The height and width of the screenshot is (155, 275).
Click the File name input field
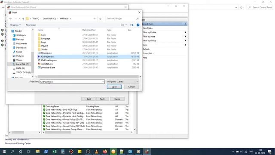tap(70, 82)
